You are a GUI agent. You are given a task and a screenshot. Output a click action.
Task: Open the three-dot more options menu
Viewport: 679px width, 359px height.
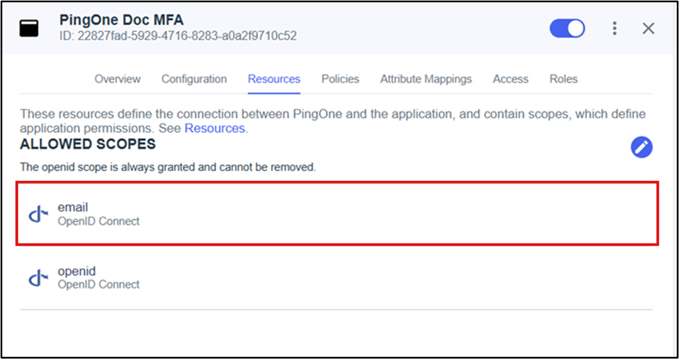tap(615, 29)
